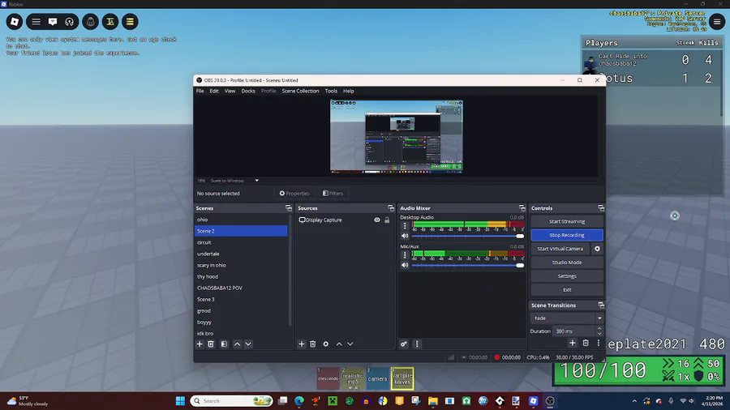Image resolution: width=730 pixels, height=410 pixels.
Task: Open Scene Collection menu
Action: click(x=300, y=91)
